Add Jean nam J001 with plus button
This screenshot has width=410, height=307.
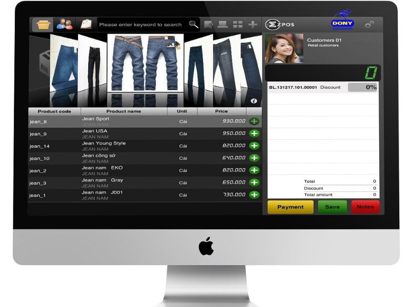pos(254,195)
